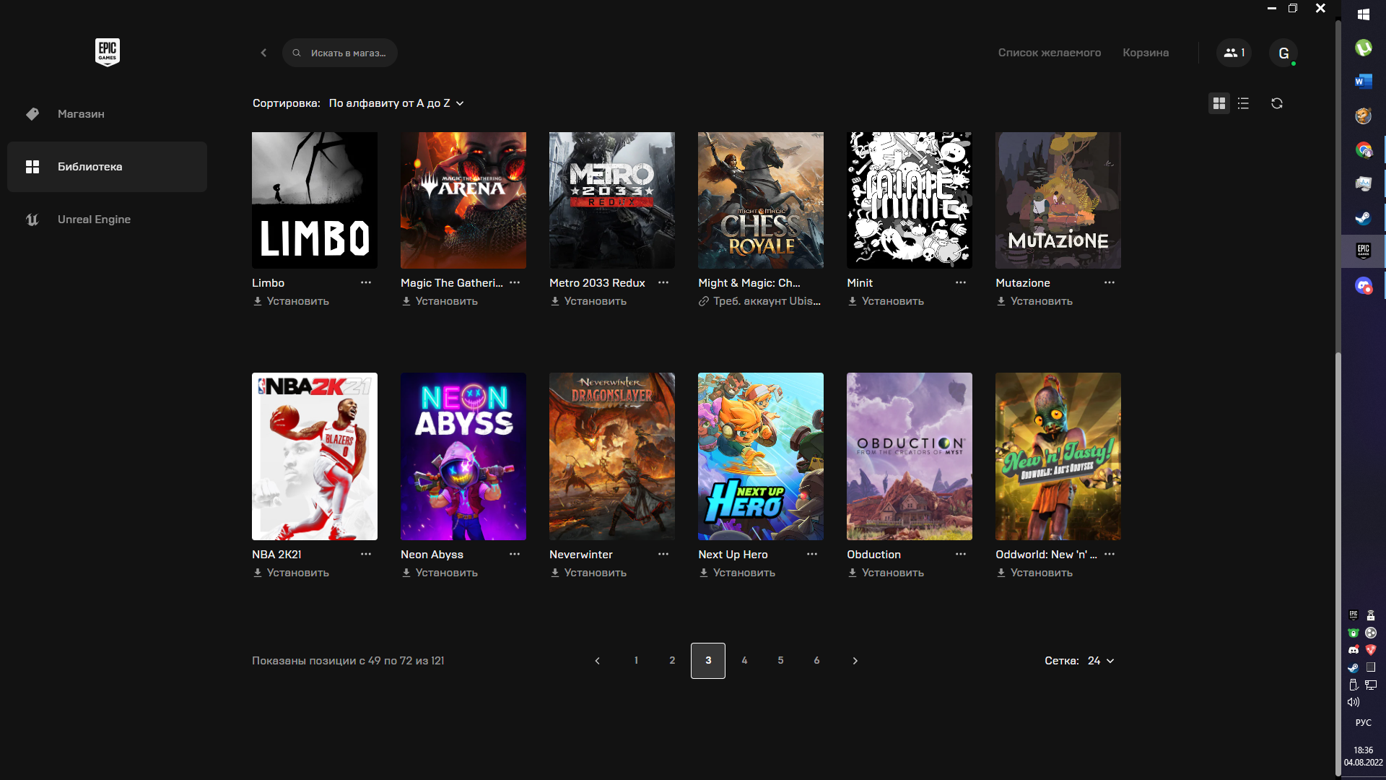
Task: Open Steam from the taskbar
Action: 1364,217
